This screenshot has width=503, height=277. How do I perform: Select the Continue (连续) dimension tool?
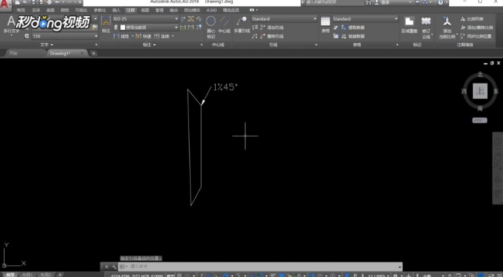click(x=161, y=36)
